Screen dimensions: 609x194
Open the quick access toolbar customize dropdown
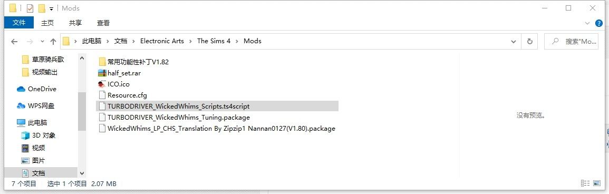point(51,8)
